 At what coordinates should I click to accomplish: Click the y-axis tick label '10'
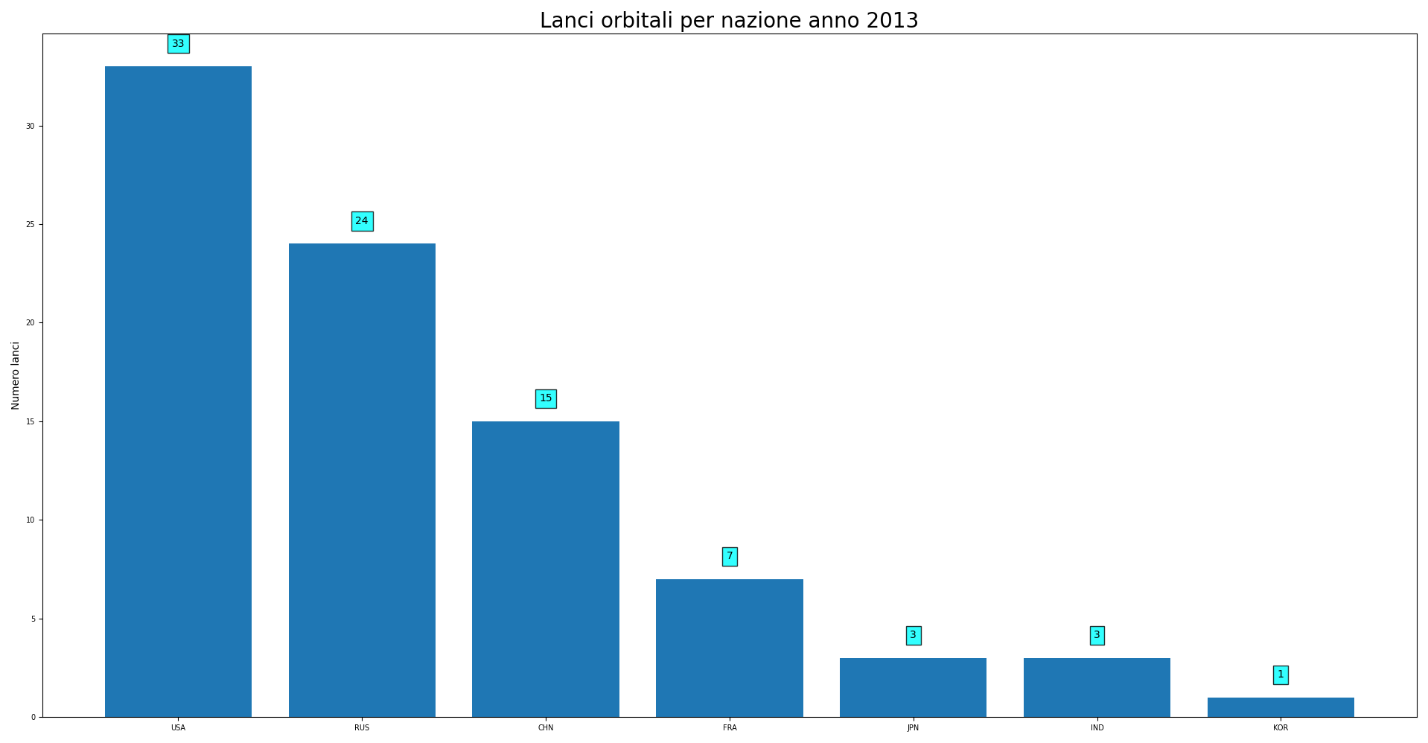[31, 520]
